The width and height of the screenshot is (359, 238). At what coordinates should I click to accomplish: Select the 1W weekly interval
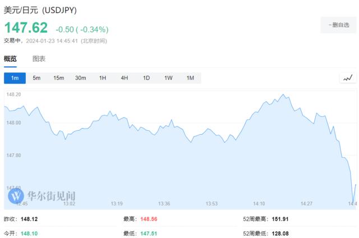click(x=168, y=78)
